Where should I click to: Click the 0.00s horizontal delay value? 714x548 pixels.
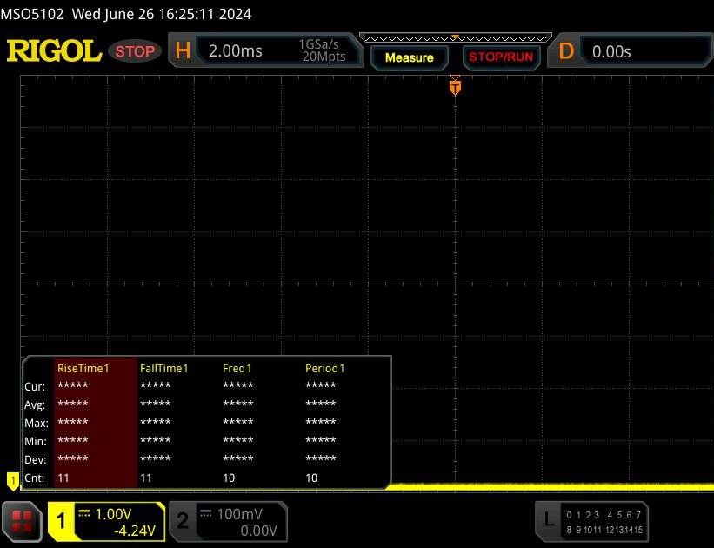[x=611, y=51]
